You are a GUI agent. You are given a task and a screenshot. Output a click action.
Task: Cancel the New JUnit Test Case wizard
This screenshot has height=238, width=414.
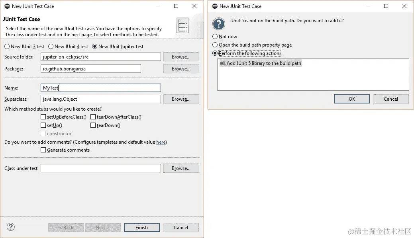tap(181, 227)
